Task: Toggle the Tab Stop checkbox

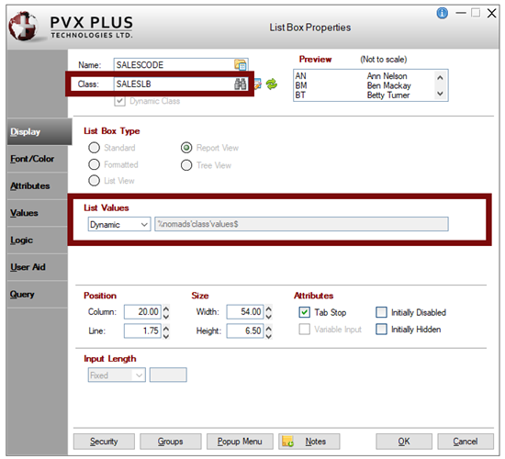Action: (304, 312)
